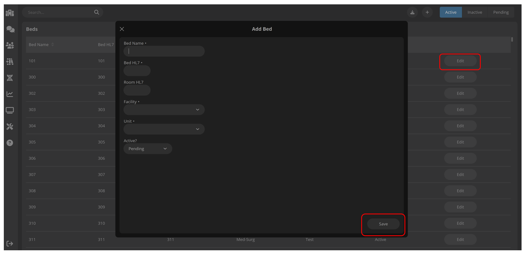Open the help question mark icon

click(10, 143)
